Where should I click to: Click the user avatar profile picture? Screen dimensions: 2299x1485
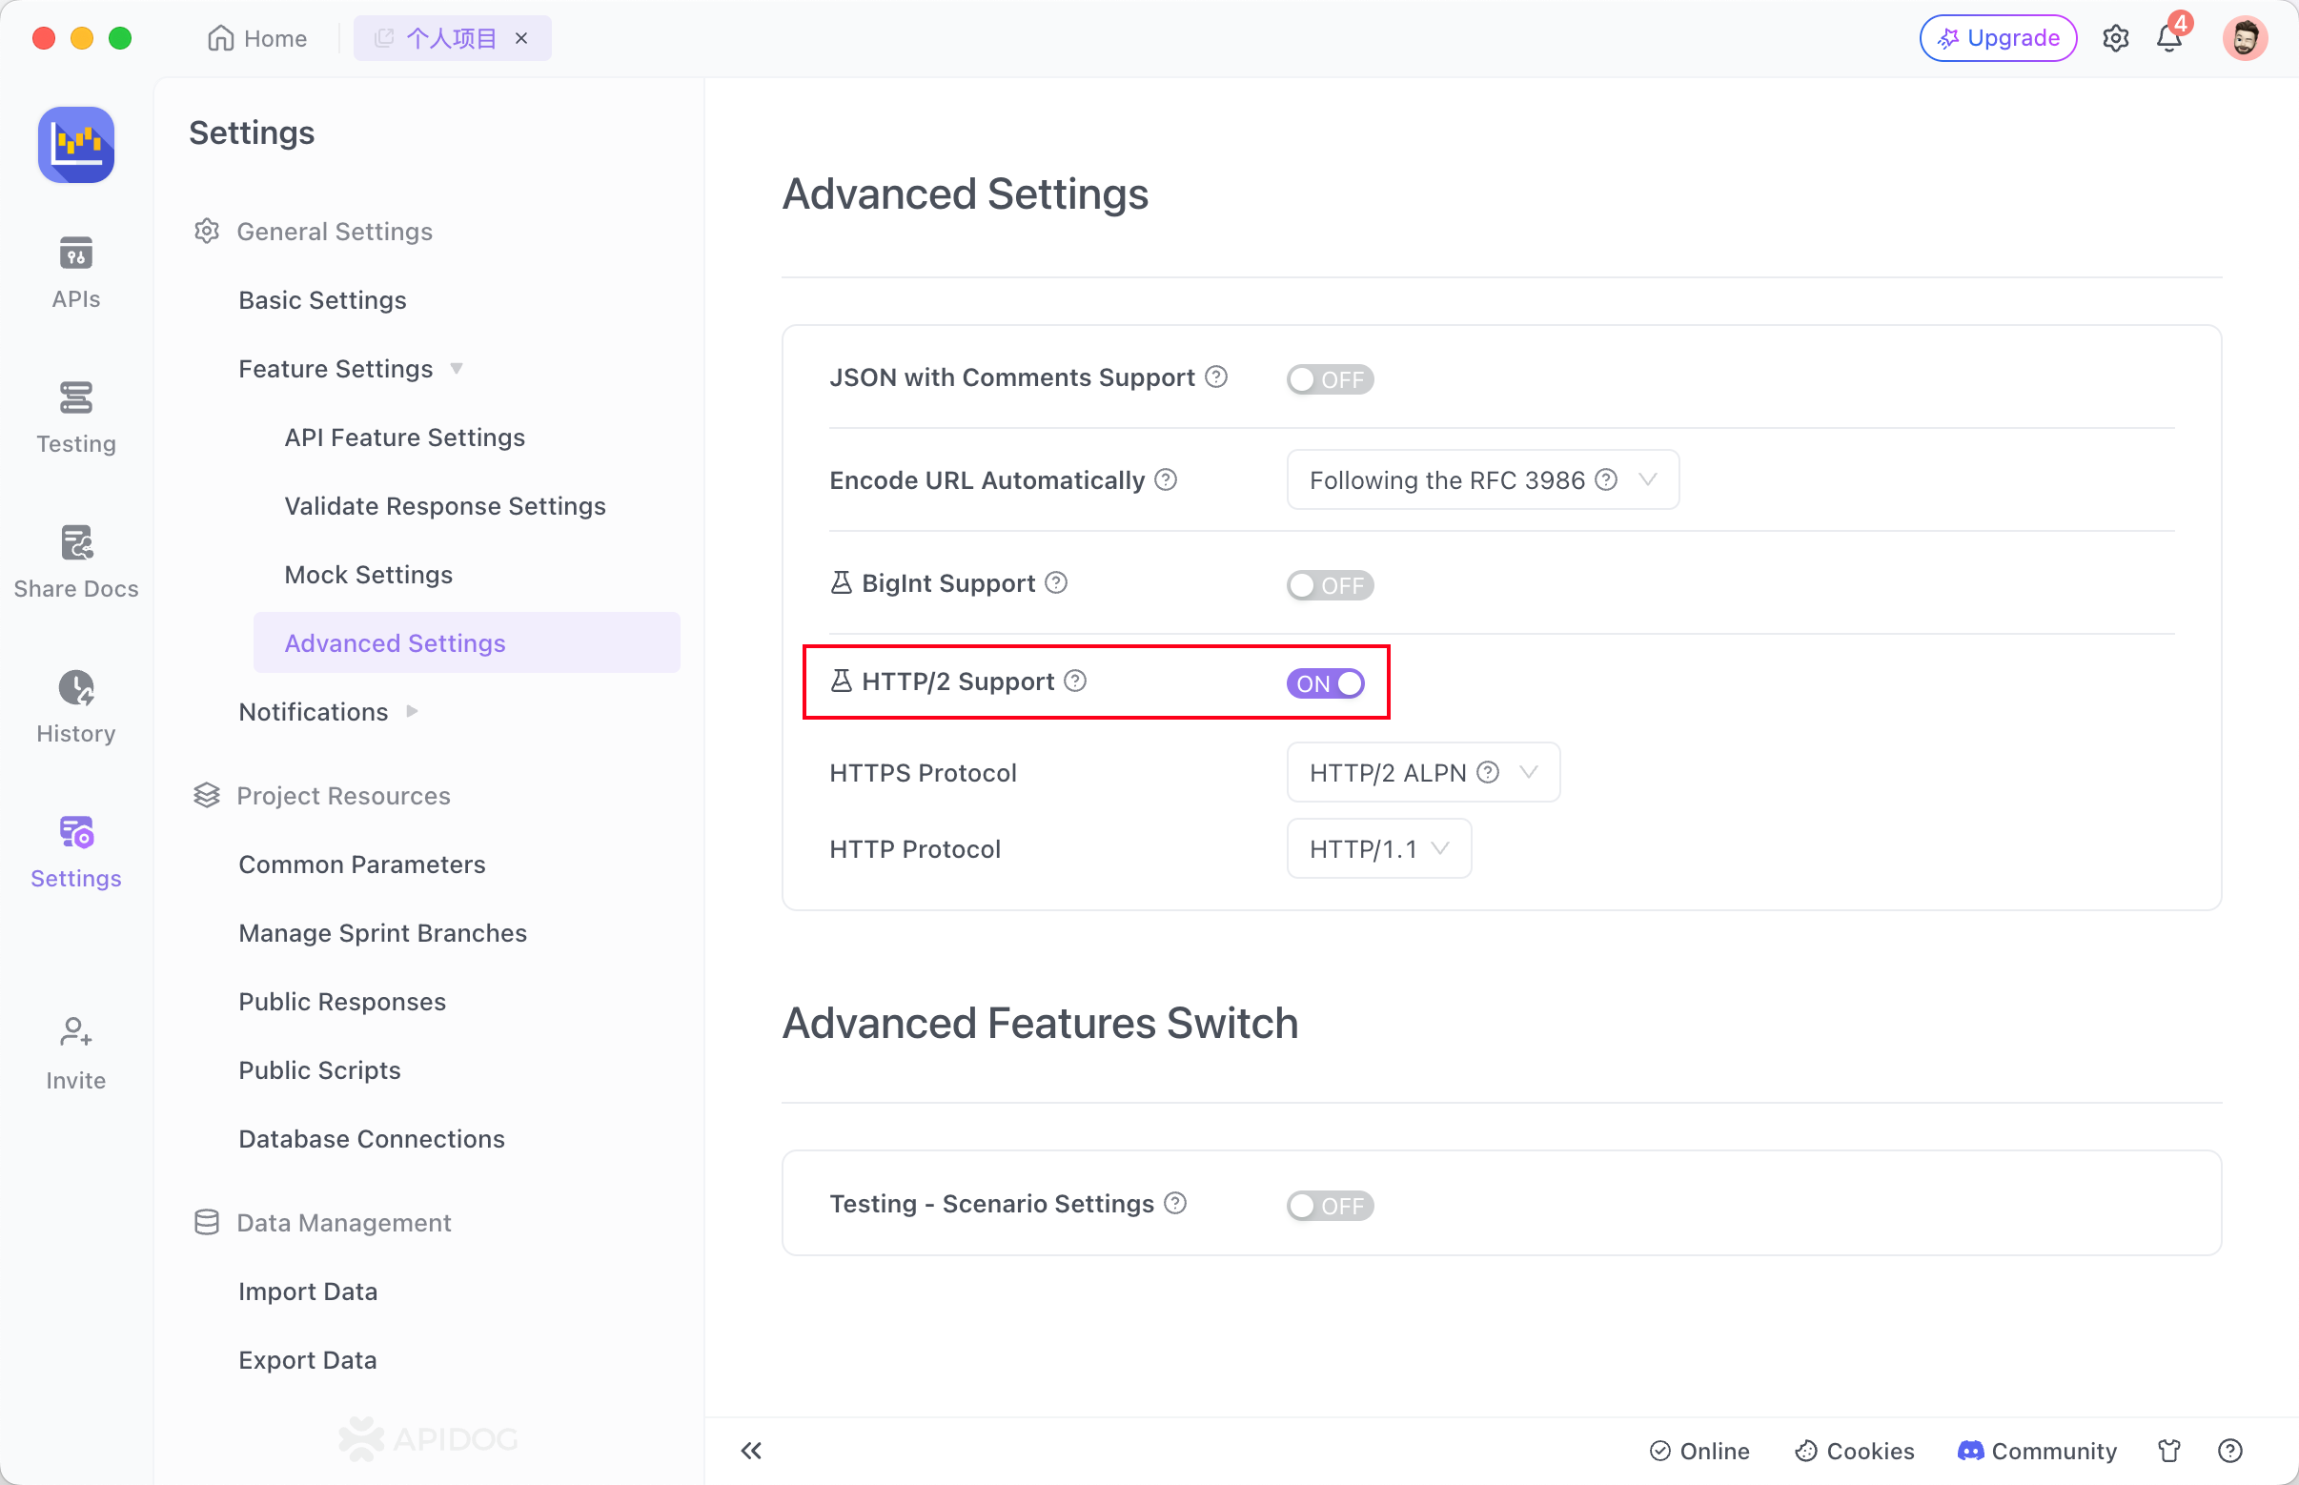2244,38
